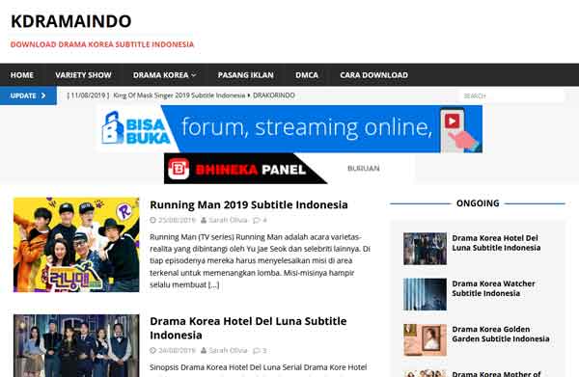The width and height of the screenshot is (579, 377).
Task: Expand the Running Man excerpt via […] link
Action: pos(214,284)
